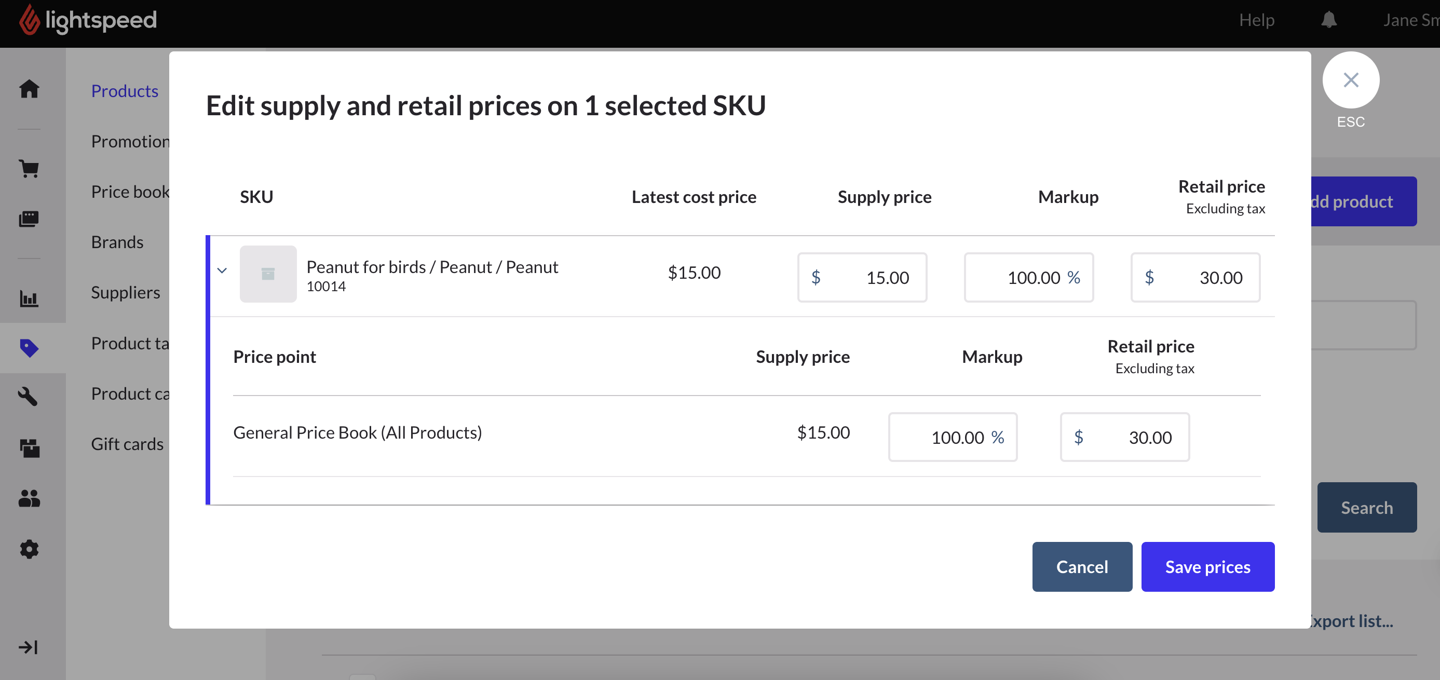The image size is (1440, 680).
Task: Open the Gift cards menu item
Action: click(128, 443)
